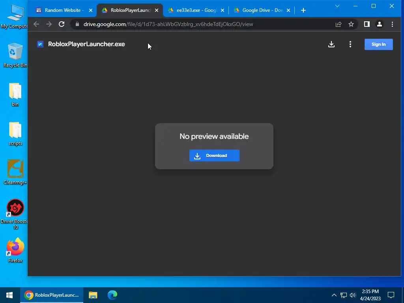Click the RobloxPlayerLauncher.exe file title
This screenshot has height=303, width=404.
pyautogui.click(x=86, y=44)
